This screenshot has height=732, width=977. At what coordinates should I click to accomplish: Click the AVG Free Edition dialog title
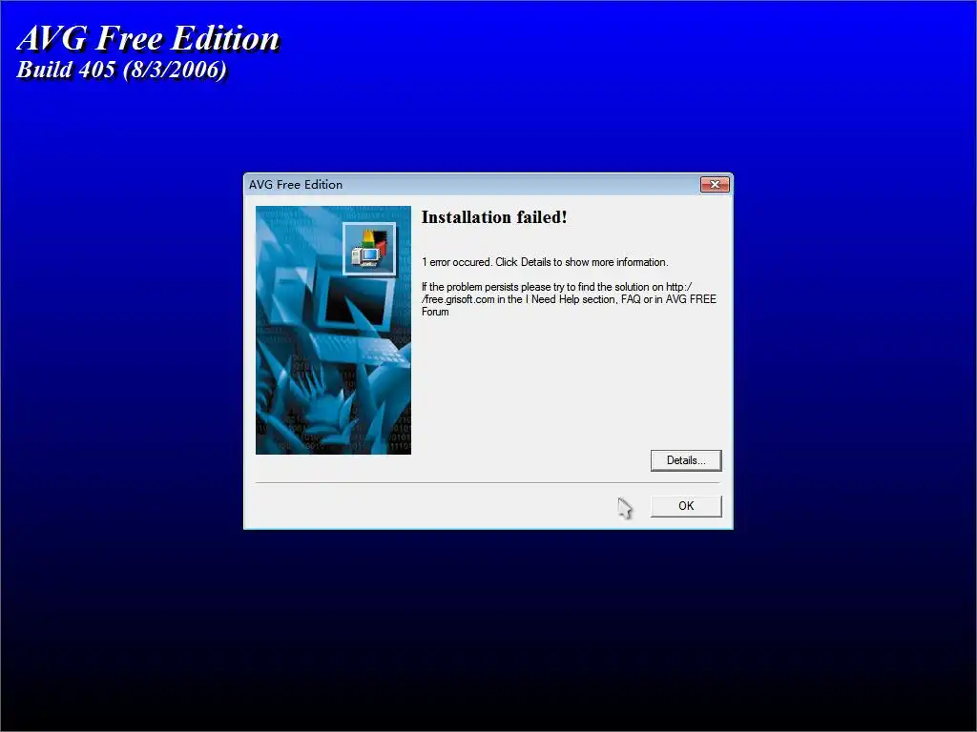point(296,185)
